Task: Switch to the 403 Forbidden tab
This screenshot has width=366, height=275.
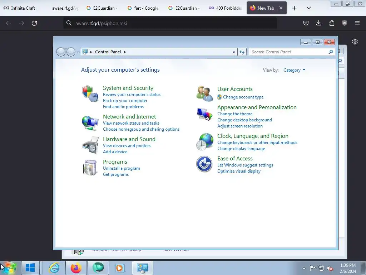Action: point(225,8)
